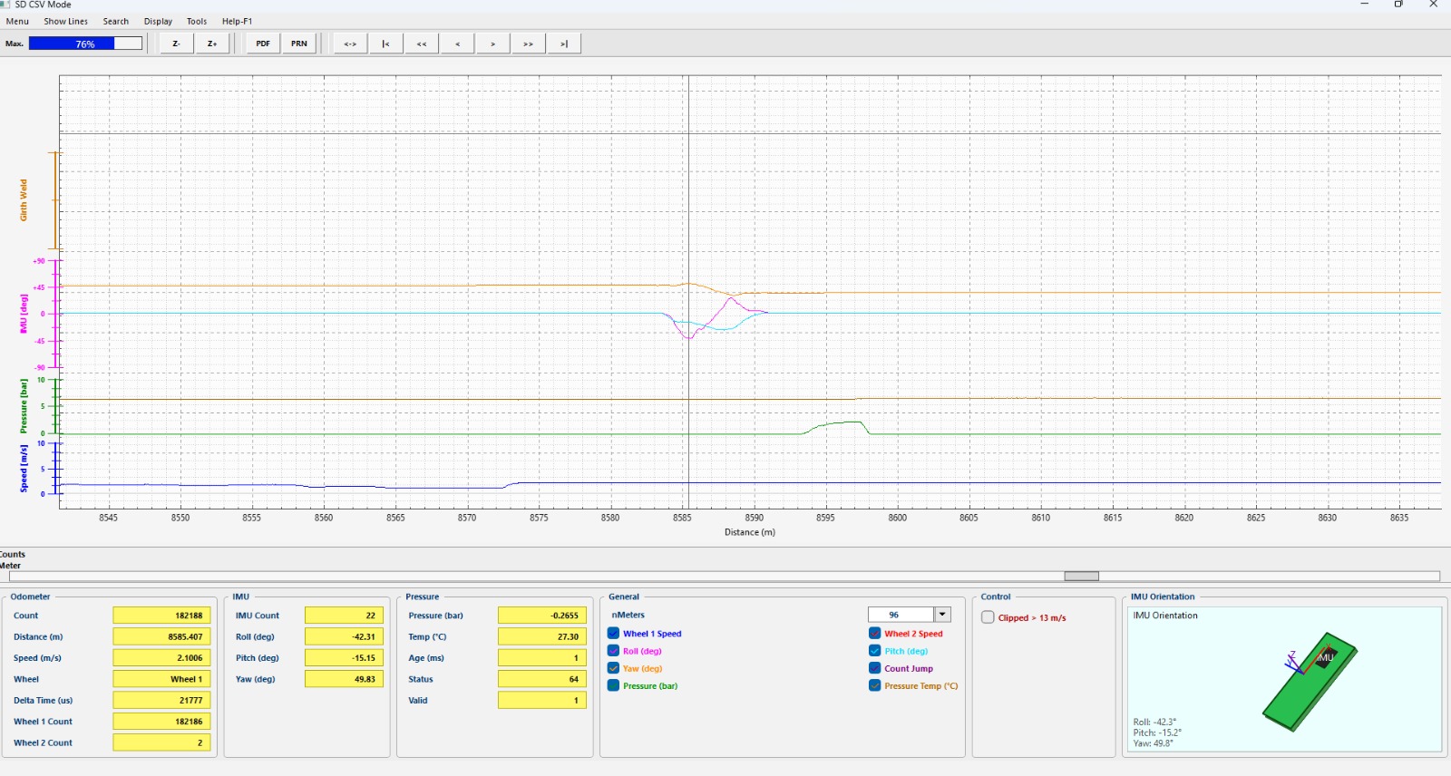Step forward once with > button
This screenshot has width=1451, height=776.
point(492,44)
